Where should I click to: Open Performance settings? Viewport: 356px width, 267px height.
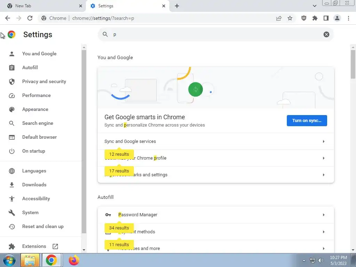36,95
